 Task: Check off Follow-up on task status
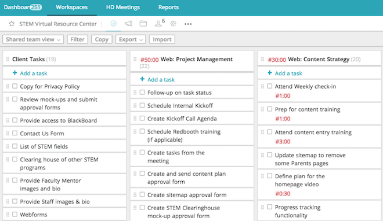[x=142, y=92]
